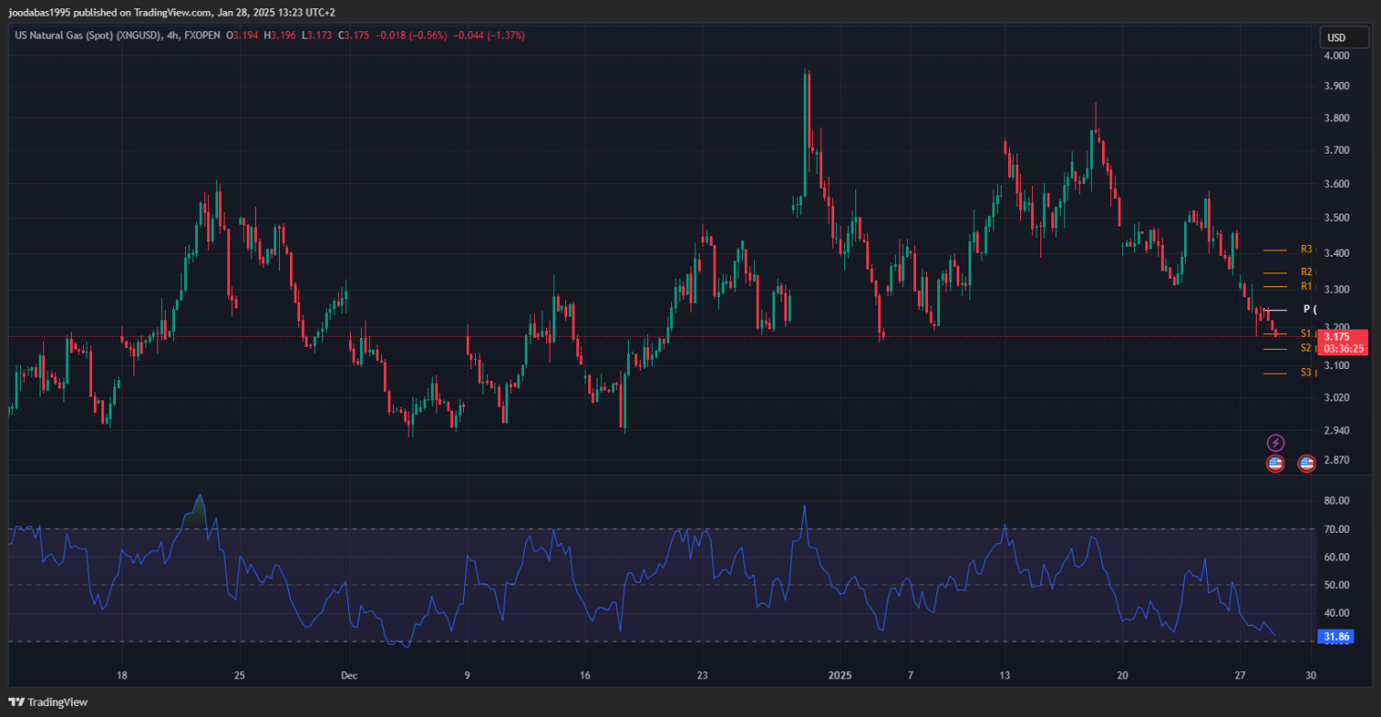Click the 13 date label on the time axis

tap(1004, 675)
